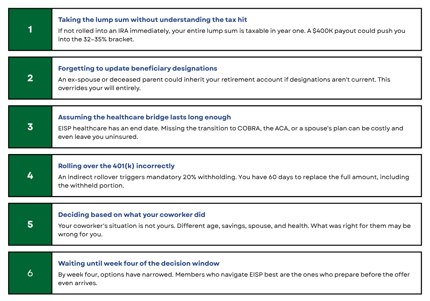Click the '32–35% bracket' text line
This screenshot has height=301, width=430.
tap(96, 39)
